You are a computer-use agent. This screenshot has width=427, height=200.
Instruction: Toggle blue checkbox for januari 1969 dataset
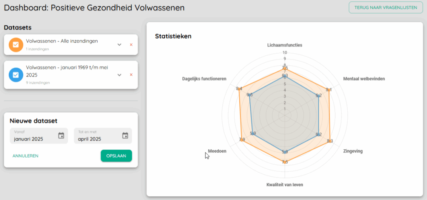click(16, 74)
